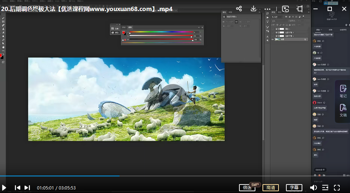Click the screenshot crop icon

pyautogui.click(x=300, y=9)
